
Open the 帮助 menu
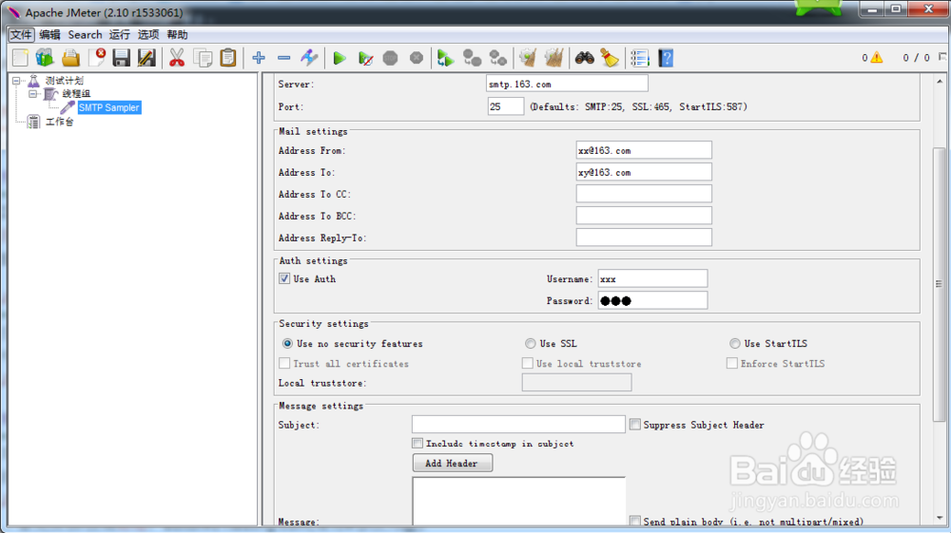pos(177,34)
